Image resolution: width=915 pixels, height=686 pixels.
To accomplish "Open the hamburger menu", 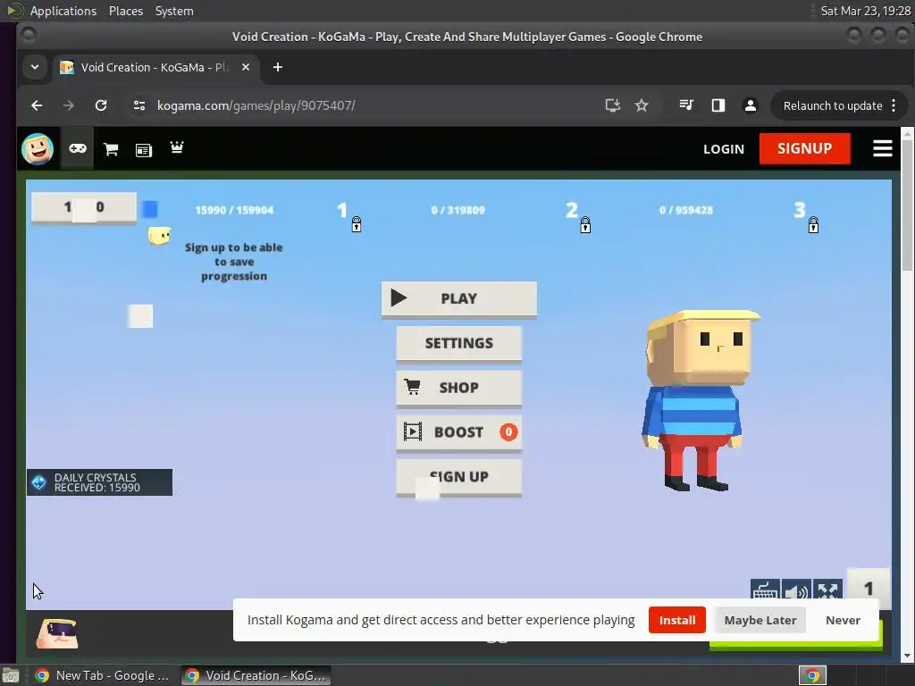I will [x=882, y=149].
